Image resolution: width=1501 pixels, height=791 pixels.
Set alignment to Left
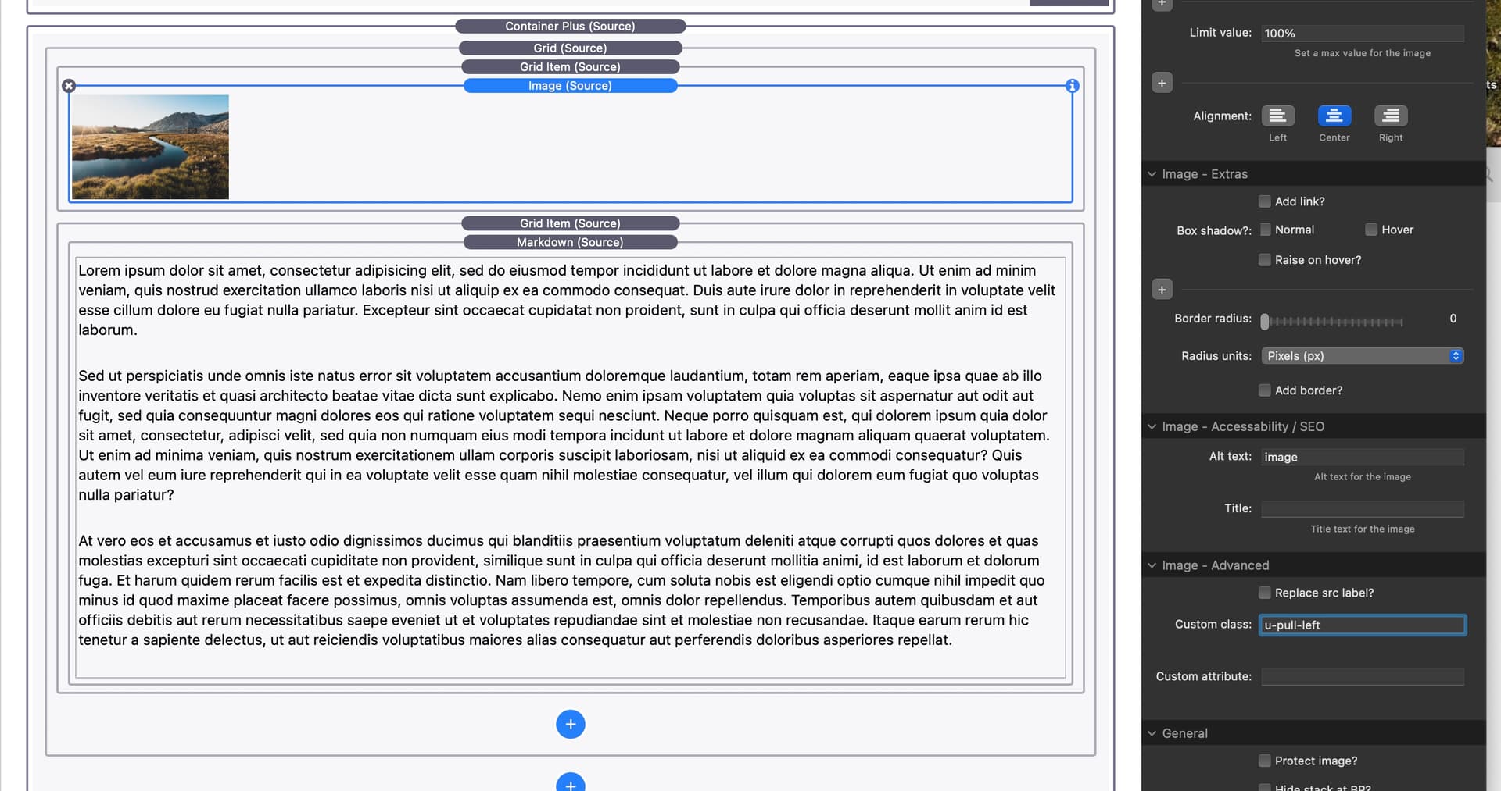[1277, 116]
